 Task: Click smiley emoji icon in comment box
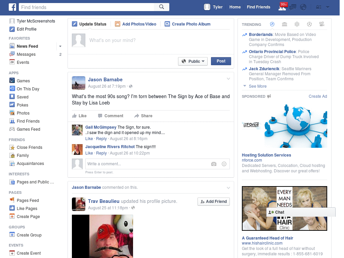tap(224, 164)
